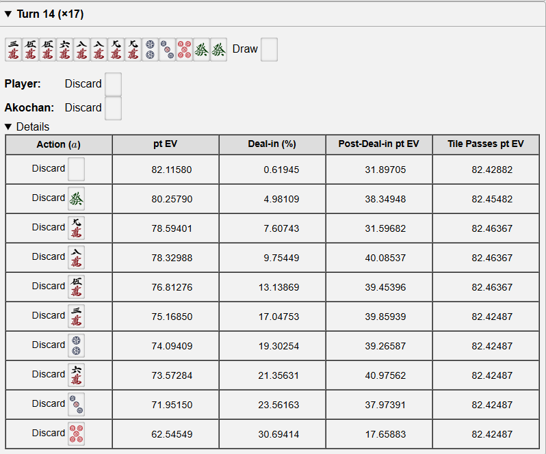Click green dragon tile in the 80.25790 row
Image resolution: width=546 pixels, height=454 pixels.
tap(76, 199)
